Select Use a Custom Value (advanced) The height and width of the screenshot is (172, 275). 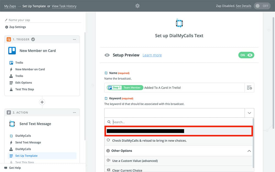(135, 161)
